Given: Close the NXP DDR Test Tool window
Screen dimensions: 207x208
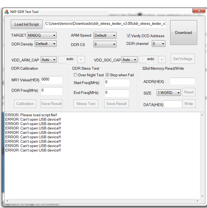Looking at the screenshot, I should (199, 10).
